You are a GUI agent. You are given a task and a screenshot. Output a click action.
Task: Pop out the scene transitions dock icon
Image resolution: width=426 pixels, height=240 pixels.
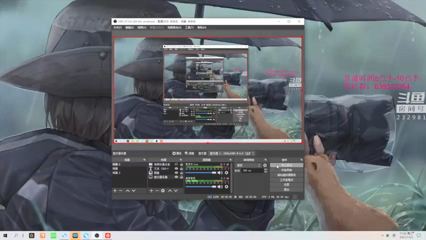(x=265, y=159)
